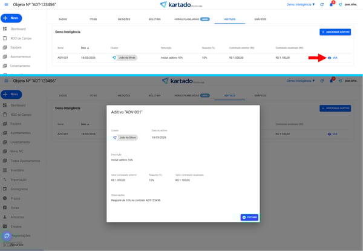Image resolution: width=363 pixels, height=251 pixels.
Task: Click the undimmed Adicionar Aditivo button
Action: [335, 32]
